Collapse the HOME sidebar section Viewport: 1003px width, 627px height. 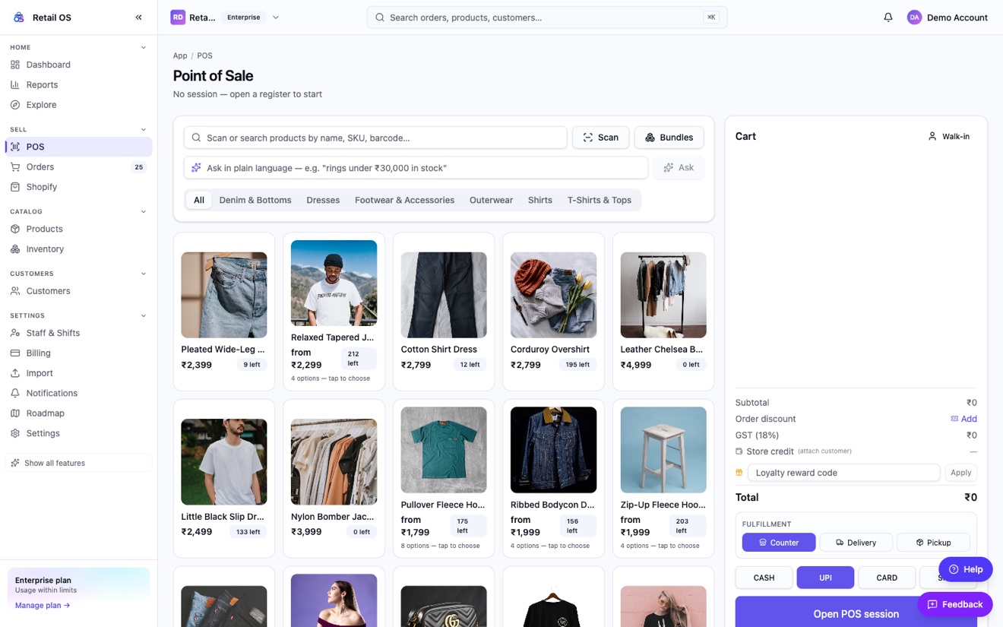click(144, 47)
